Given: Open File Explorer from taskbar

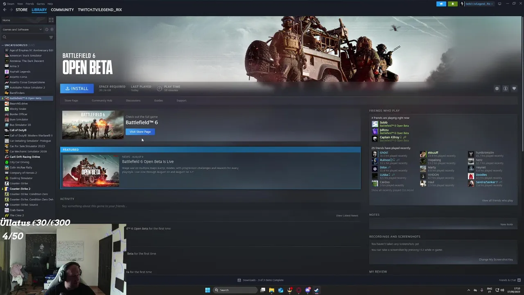Looking at the screenshot, I should pos(271,290).
